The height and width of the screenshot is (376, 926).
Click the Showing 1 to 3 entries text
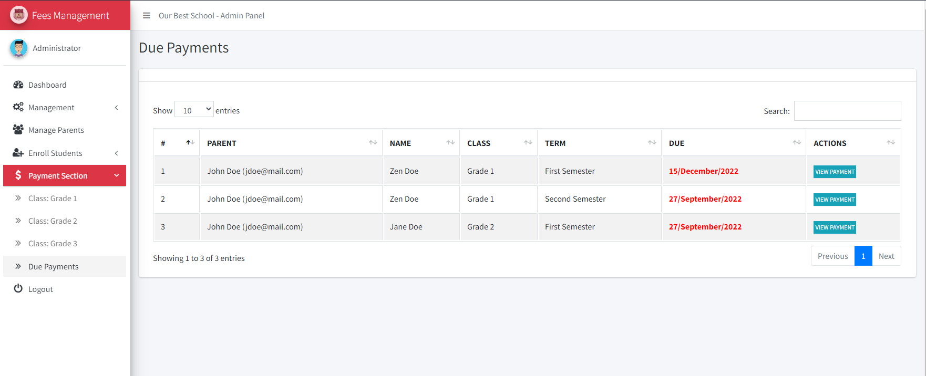tap(199, 258)
